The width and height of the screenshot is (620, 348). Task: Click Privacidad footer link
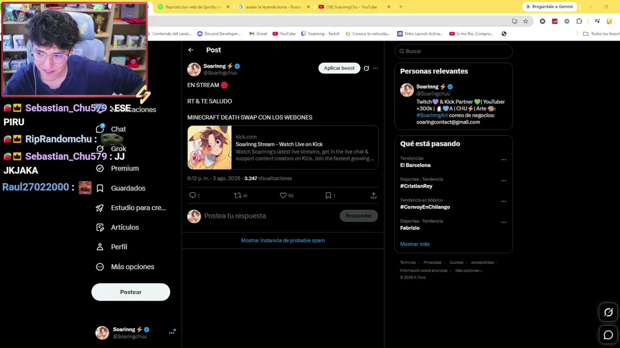(x=433, y=262)
